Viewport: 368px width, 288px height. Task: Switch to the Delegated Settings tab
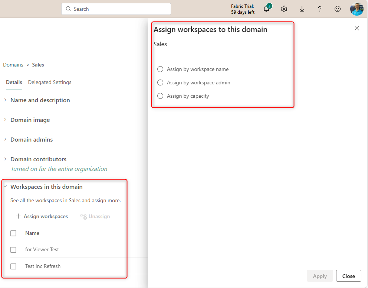point(50,82)
